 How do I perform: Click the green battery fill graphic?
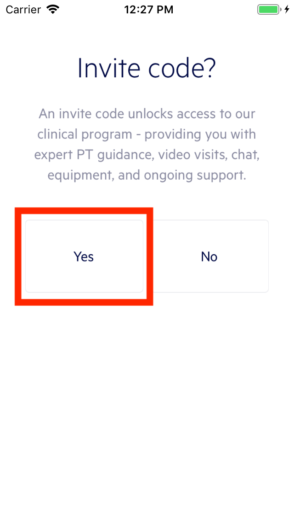268,9
